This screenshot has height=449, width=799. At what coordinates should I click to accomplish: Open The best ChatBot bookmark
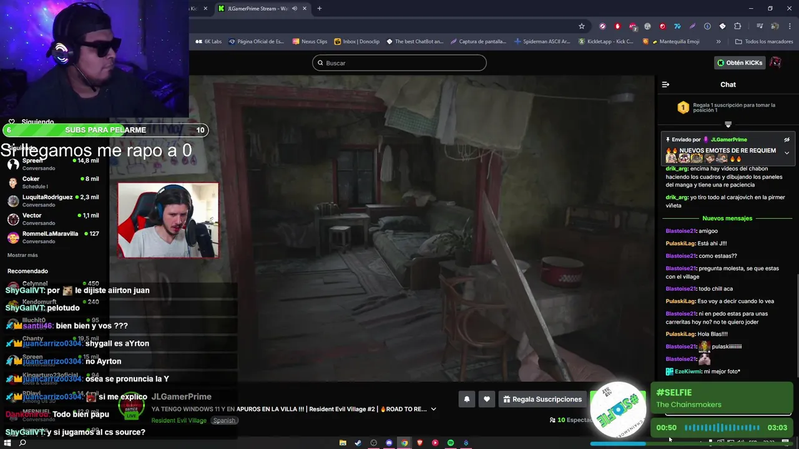[415, 42]
